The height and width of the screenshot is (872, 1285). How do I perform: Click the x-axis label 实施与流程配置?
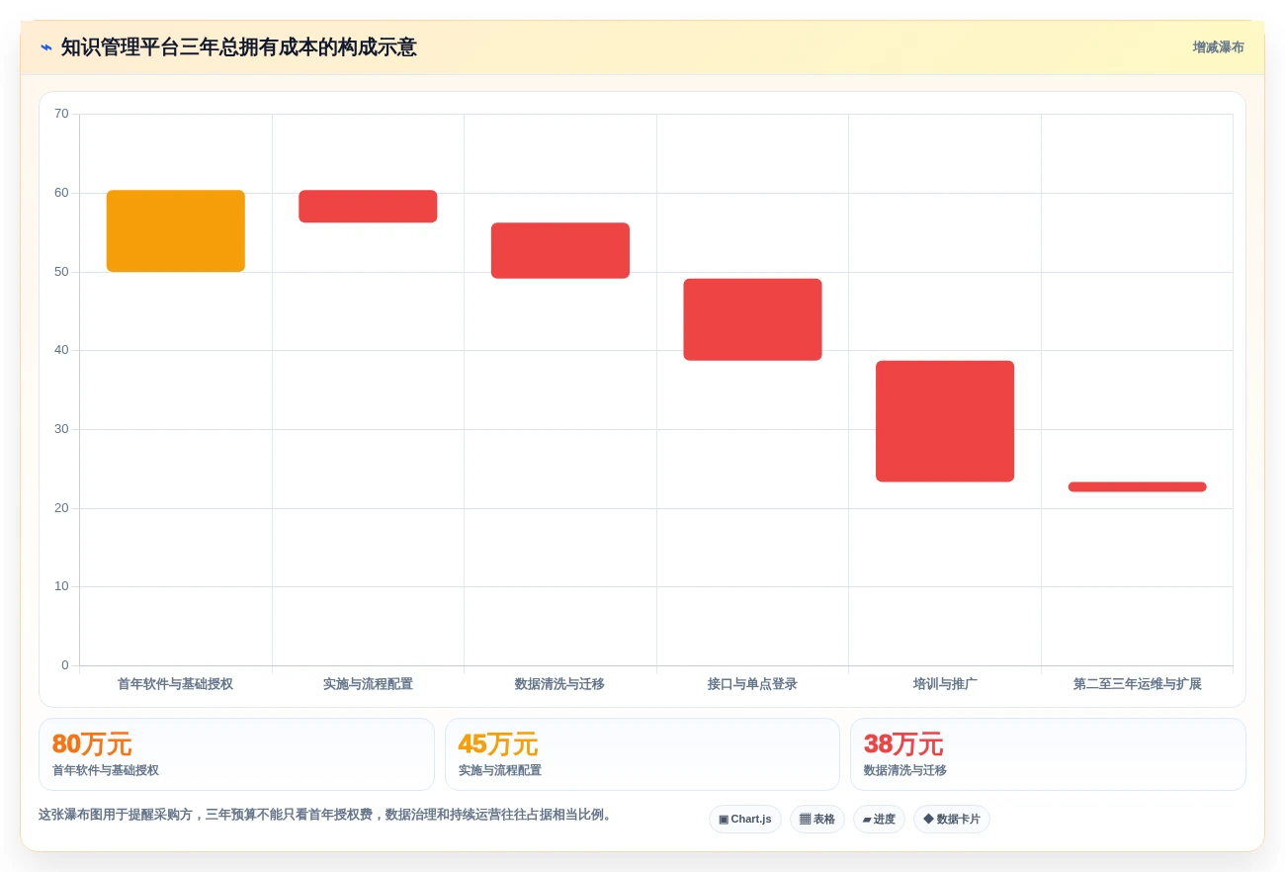(x=368, y=684)
